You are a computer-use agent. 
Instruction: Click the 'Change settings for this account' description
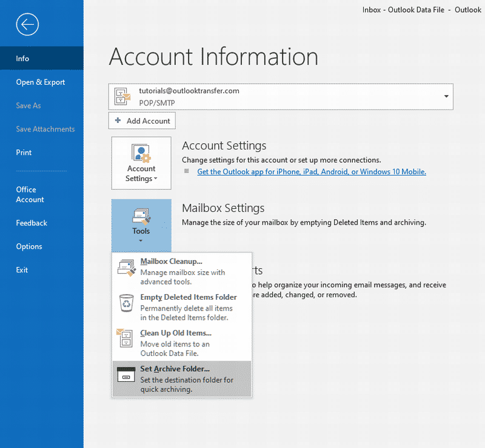click(281, 160)
